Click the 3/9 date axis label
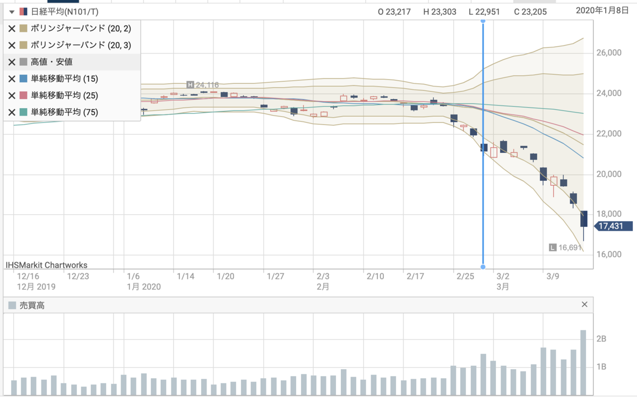This screenshot has width=637, height=402. [x=553, y=276]
